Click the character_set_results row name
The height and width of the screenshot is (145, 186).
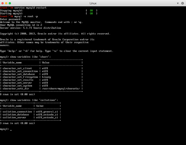pyautogui.click(x=18, y=80)
